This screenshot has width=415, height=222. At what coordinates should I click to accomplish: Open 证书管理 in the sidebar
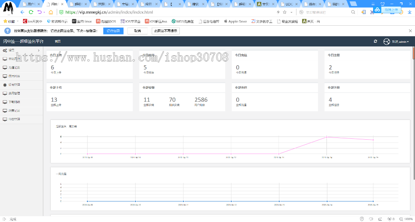coord(21,85)
